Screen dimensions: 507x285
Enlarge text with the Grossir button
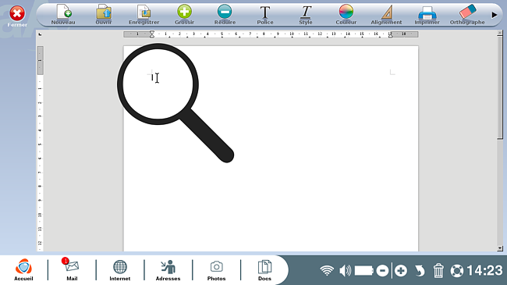[184, 15]
